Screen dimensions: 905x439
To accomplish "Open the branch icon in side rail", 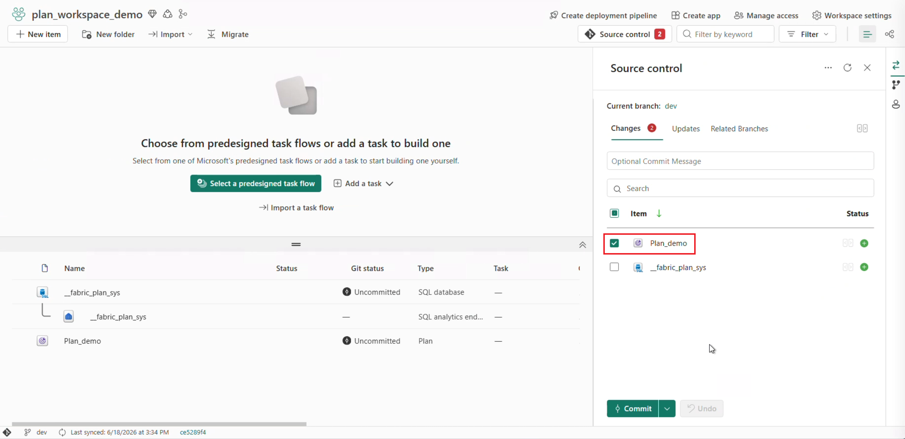I will 896,85.
